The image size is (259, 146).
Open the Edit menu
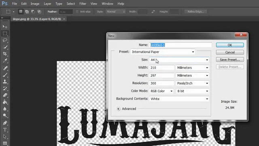tap(24, 4)
